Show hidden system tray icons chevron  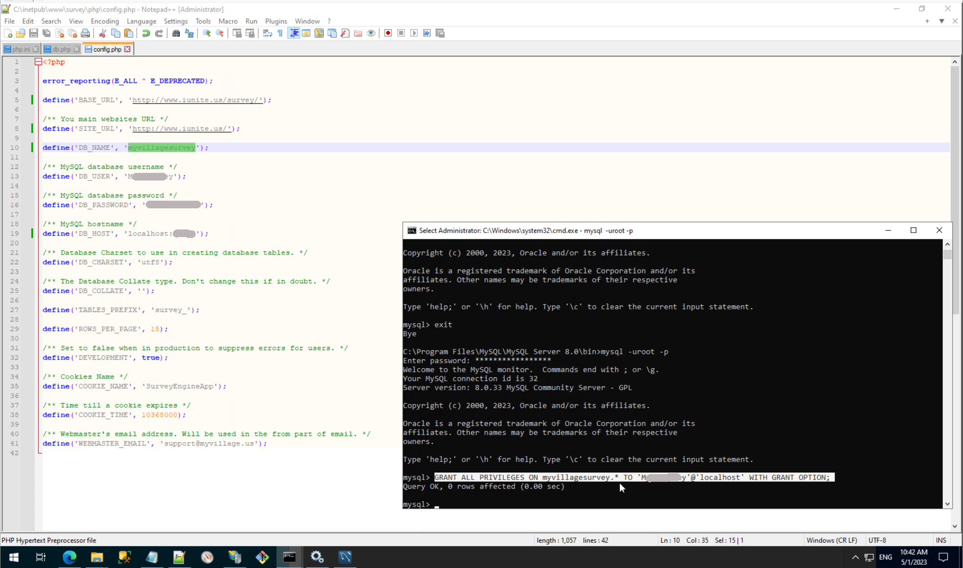coord(855,557)
